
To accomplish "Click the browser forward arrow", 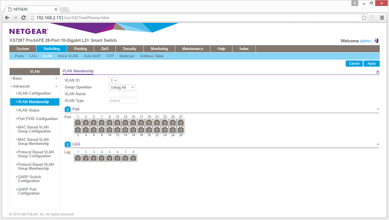I will 16,18.
